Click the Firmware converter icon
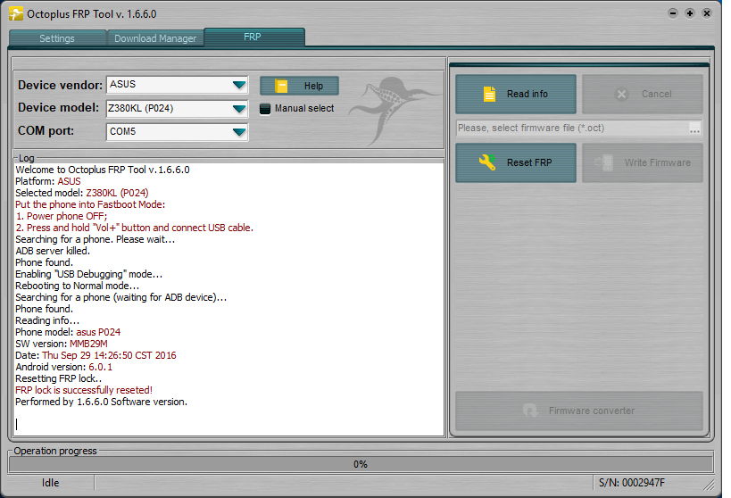Image resolution: width=731 pixels, height=498 pixels. point(530,411)
